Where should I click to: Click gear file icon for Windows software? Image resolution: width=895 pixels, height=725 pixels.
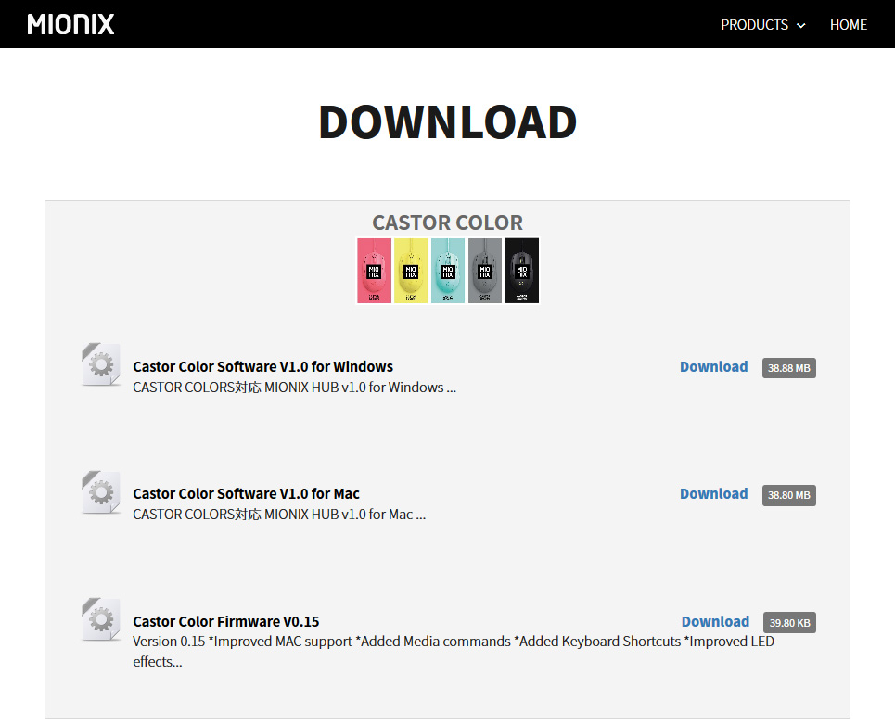(x=101, y=364)
